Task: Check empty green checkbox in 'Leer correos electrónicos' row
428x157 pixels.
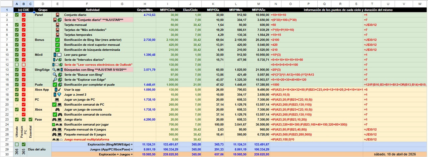Action: coord(17,64)
